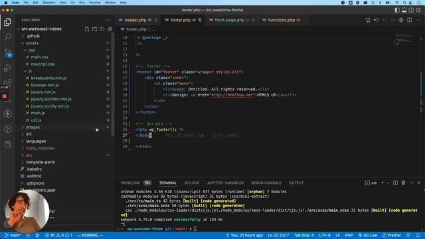This screenshot has height=239, width=425.
Task: Unpin the footer.php tab
Action: (x=200, y=20)
